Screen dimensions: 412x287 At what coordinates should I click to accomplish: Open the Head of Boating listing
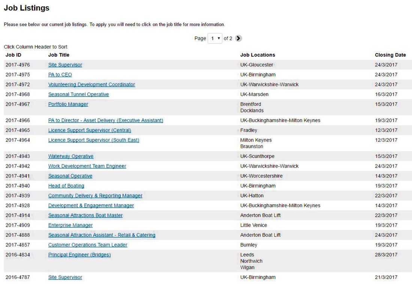(66, 186)
